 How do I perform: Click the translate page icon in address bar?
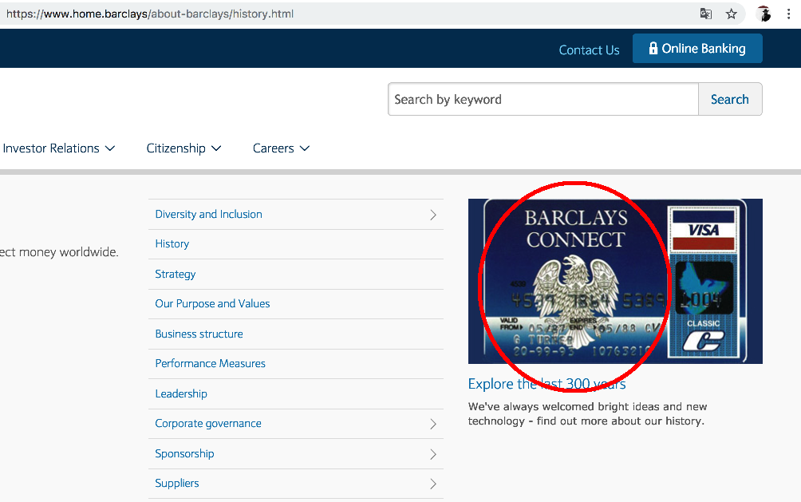tap(706, 14)
